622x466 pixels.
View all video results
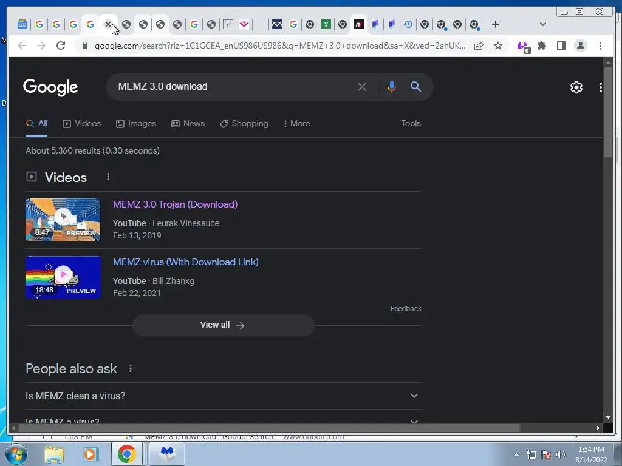224,325
